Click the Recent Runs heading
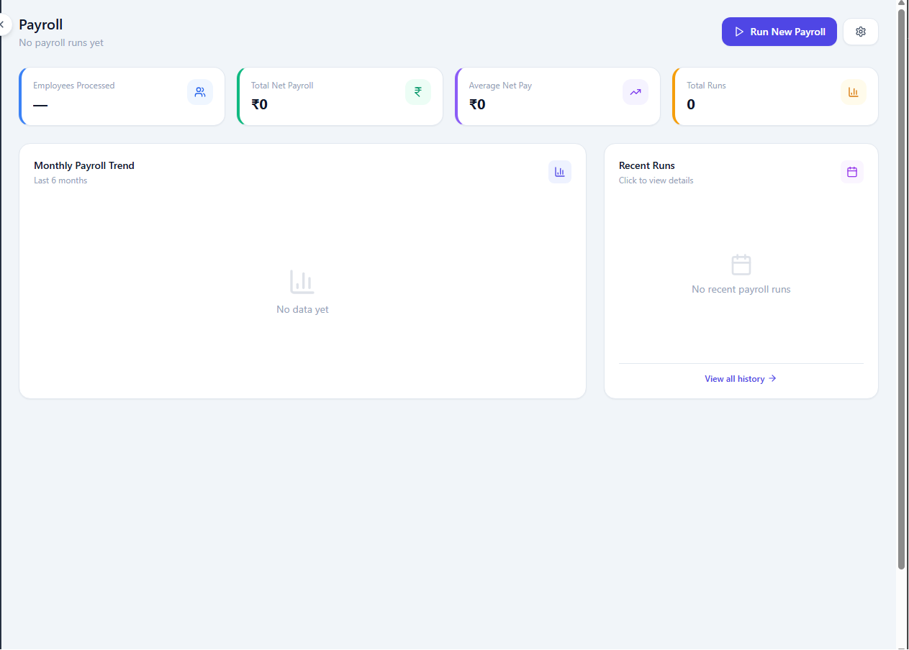This screenshot has width=909, height=650. pos(647,165)
